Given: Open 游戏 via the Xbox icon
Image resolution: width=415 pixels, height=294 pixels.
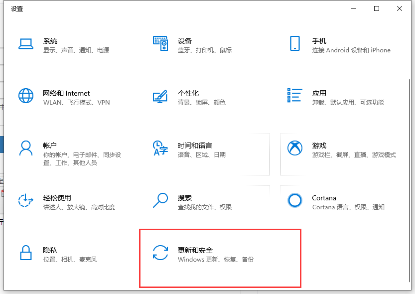Looking at the screenshot, I should tap(295, 148).
